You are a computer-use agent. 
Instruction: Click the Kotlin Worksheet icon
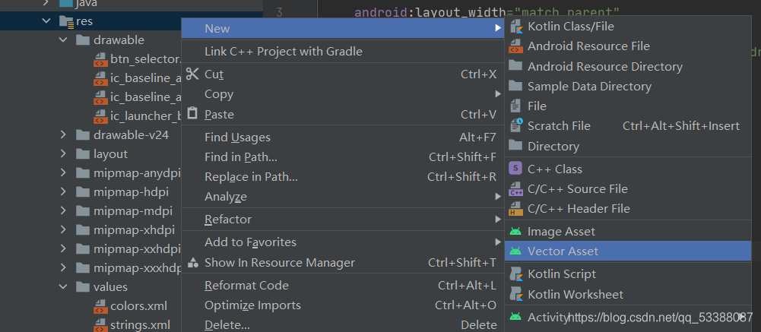(515, 294)
